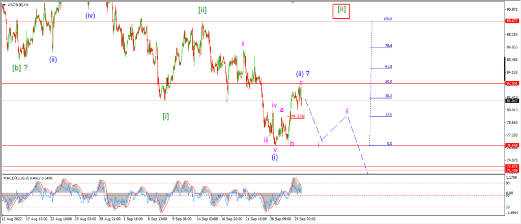521x224 pixels.
Task: Select the green [i] wave label
Action: coord(165,116)
